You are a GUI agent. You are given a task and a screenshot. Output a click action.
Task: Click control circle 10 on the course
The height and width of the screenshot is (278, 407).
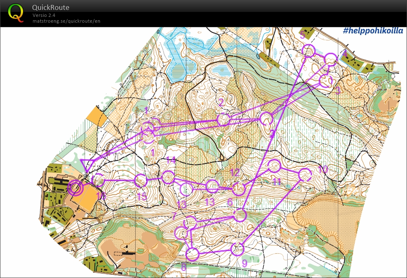[305, 175]
